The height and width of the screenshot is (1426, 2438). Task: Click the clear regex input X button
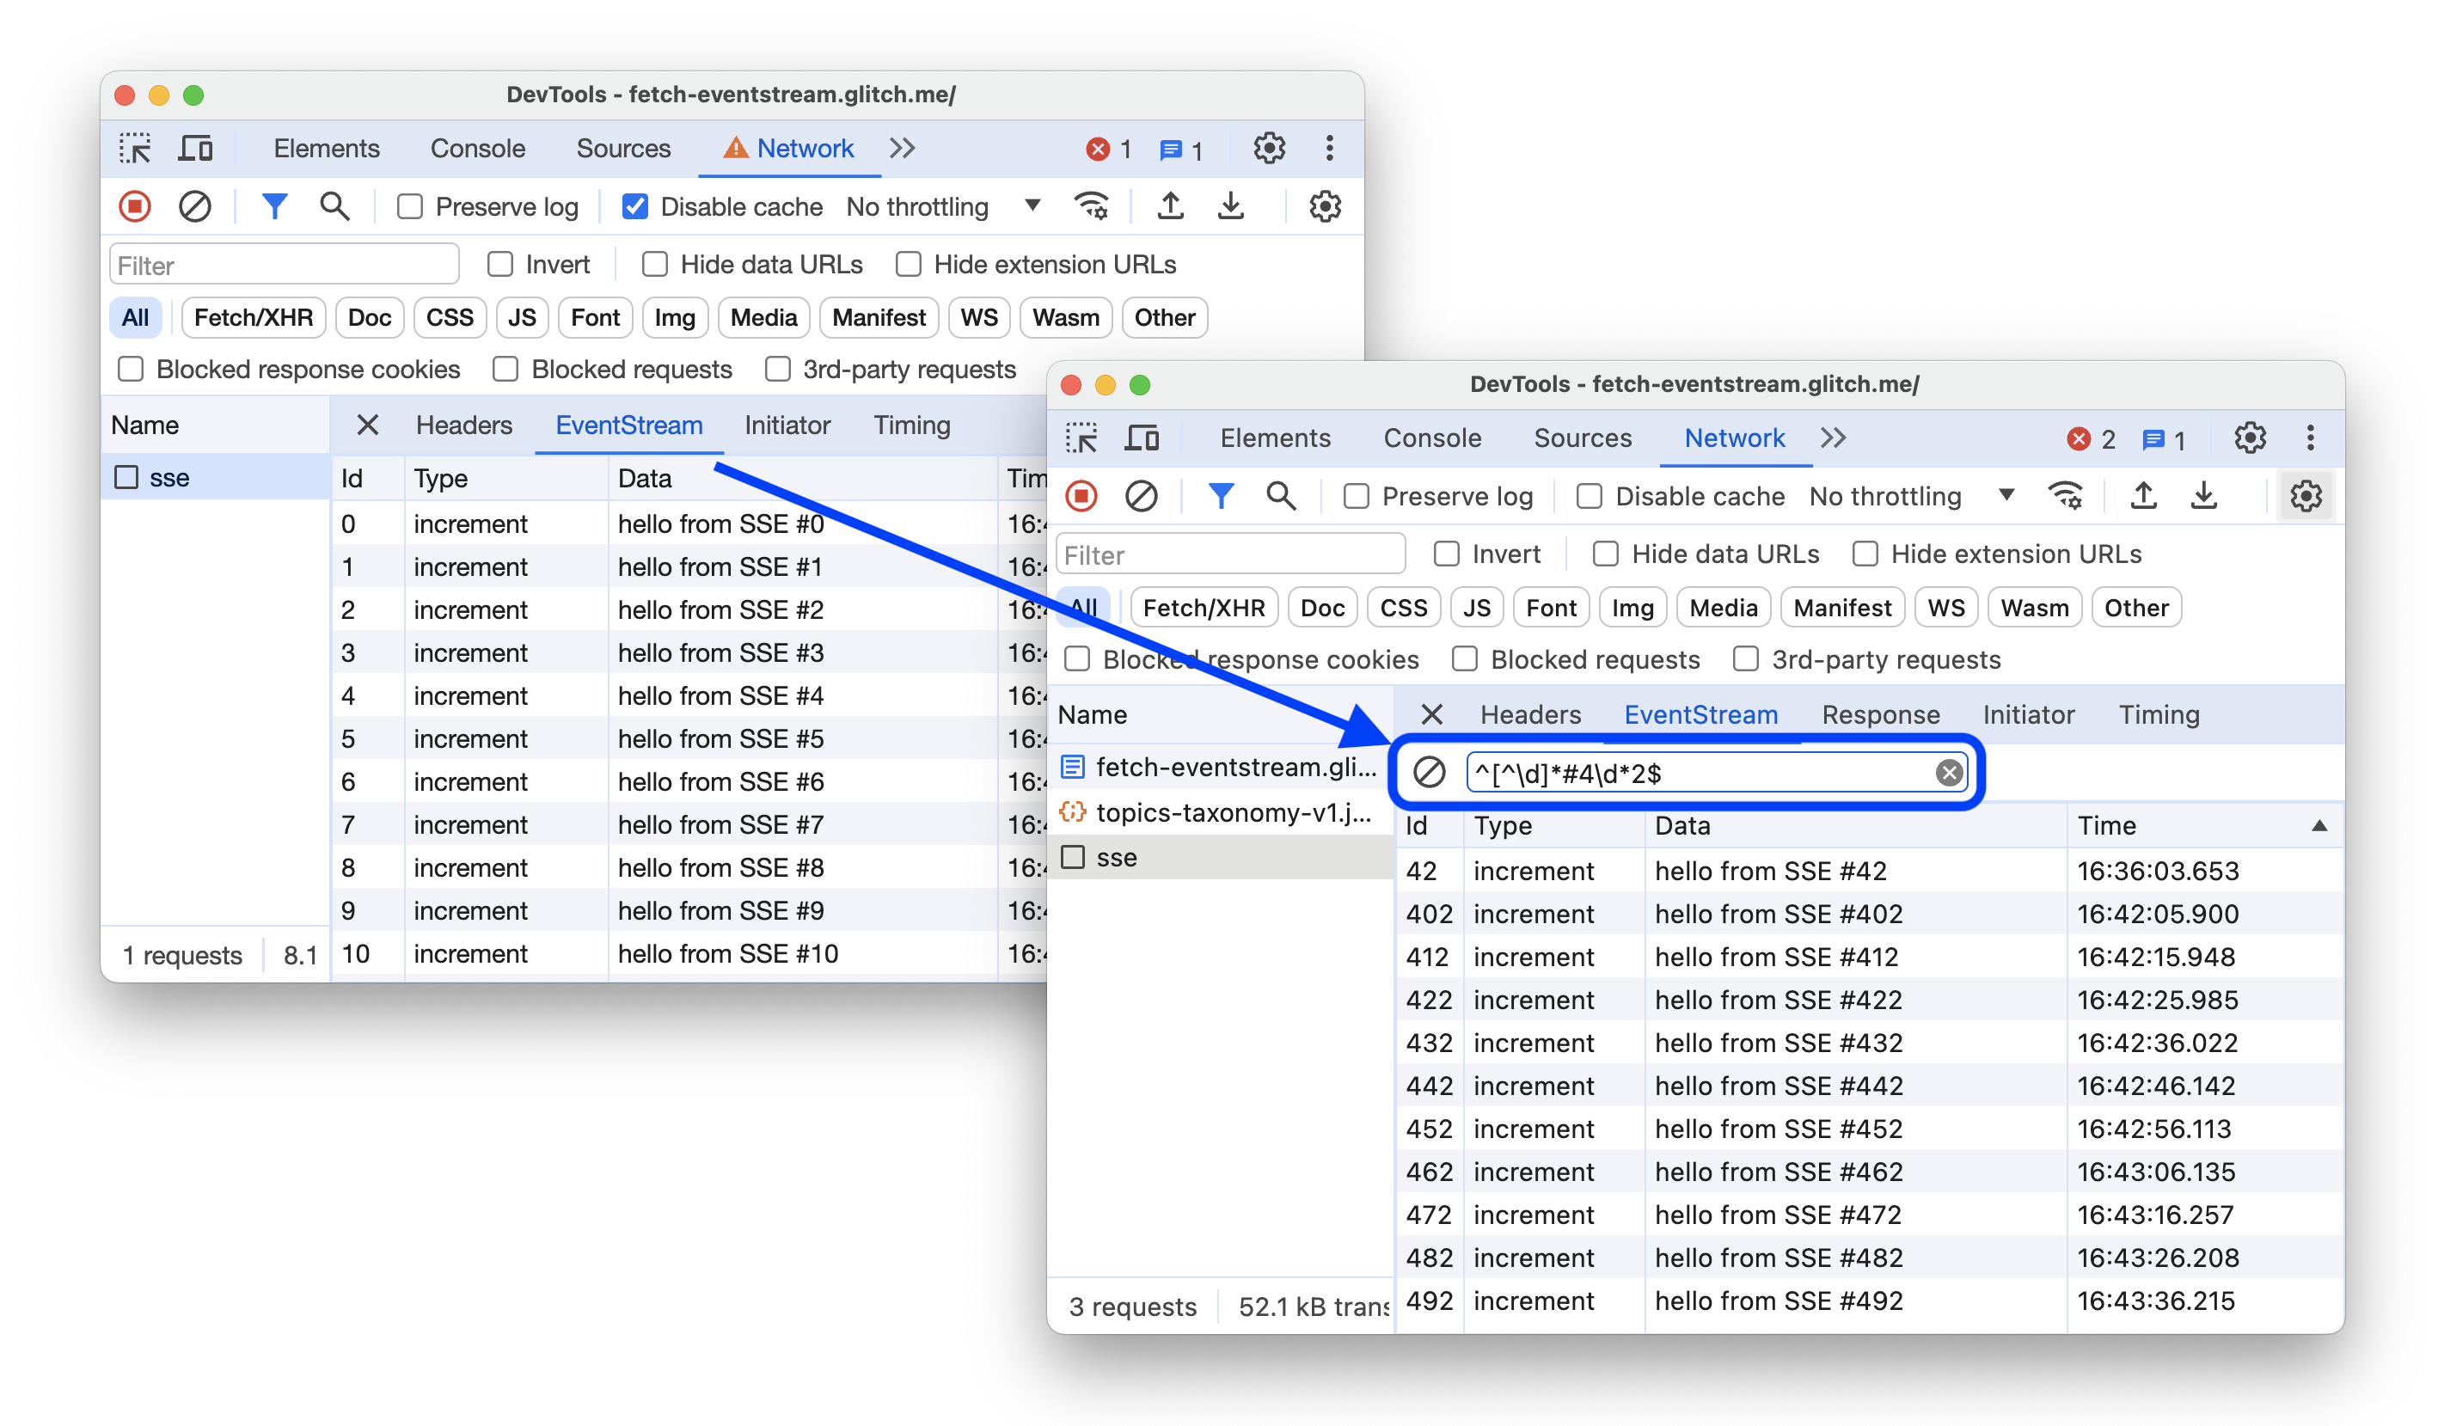pos(1949,773)
